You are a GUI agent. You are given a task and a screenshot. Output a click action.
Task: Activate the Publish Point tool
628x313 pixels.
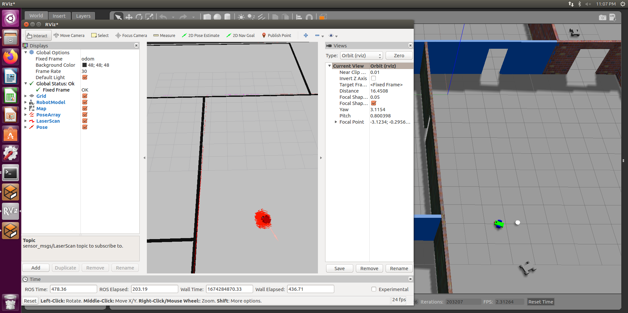click(x=276, y=35)
